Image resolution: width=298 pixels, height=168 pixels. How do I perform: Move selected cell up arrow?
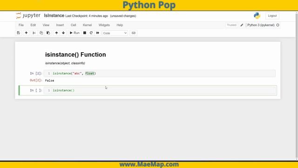click(56, 33)
